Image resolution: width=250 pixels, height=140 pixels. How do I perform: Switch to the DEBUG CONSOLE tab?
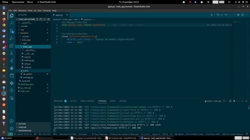tap(87, 101)
